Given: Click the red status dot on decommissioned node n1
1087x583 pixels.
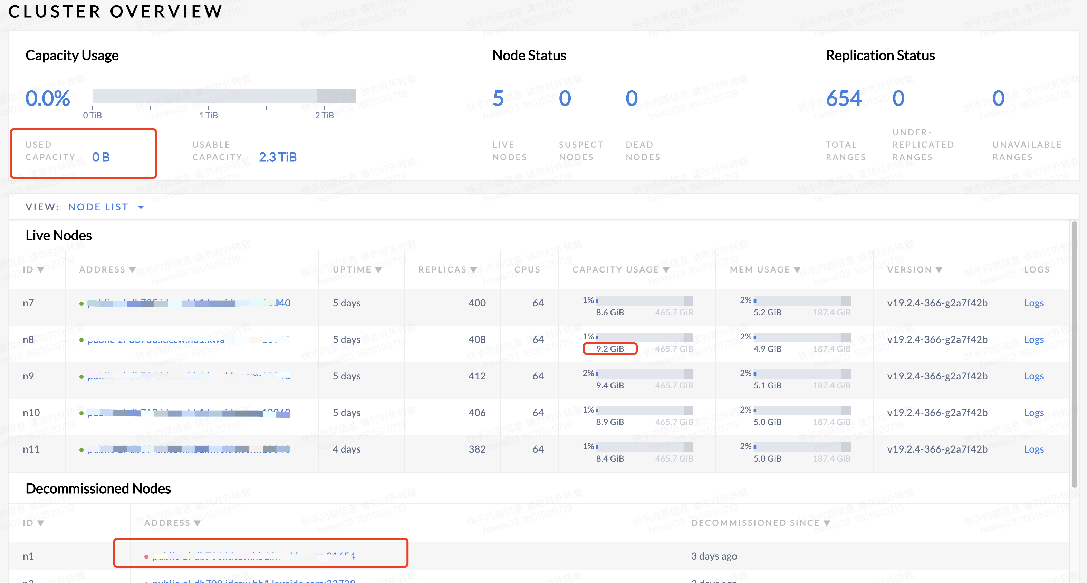Looking at the screenshot, I should (146, 556).
